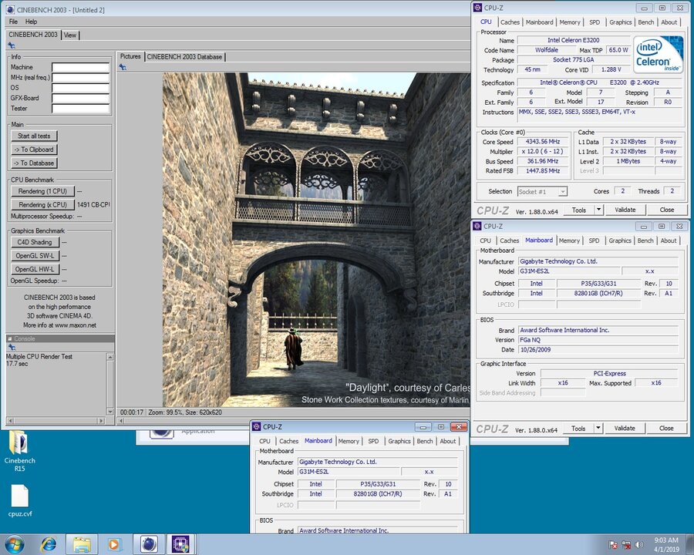Open Tools dropdown arrow in middle CPU-Z
Viewport: 694px width, 555px height.
pyautogui.click(x=598, y=428)
